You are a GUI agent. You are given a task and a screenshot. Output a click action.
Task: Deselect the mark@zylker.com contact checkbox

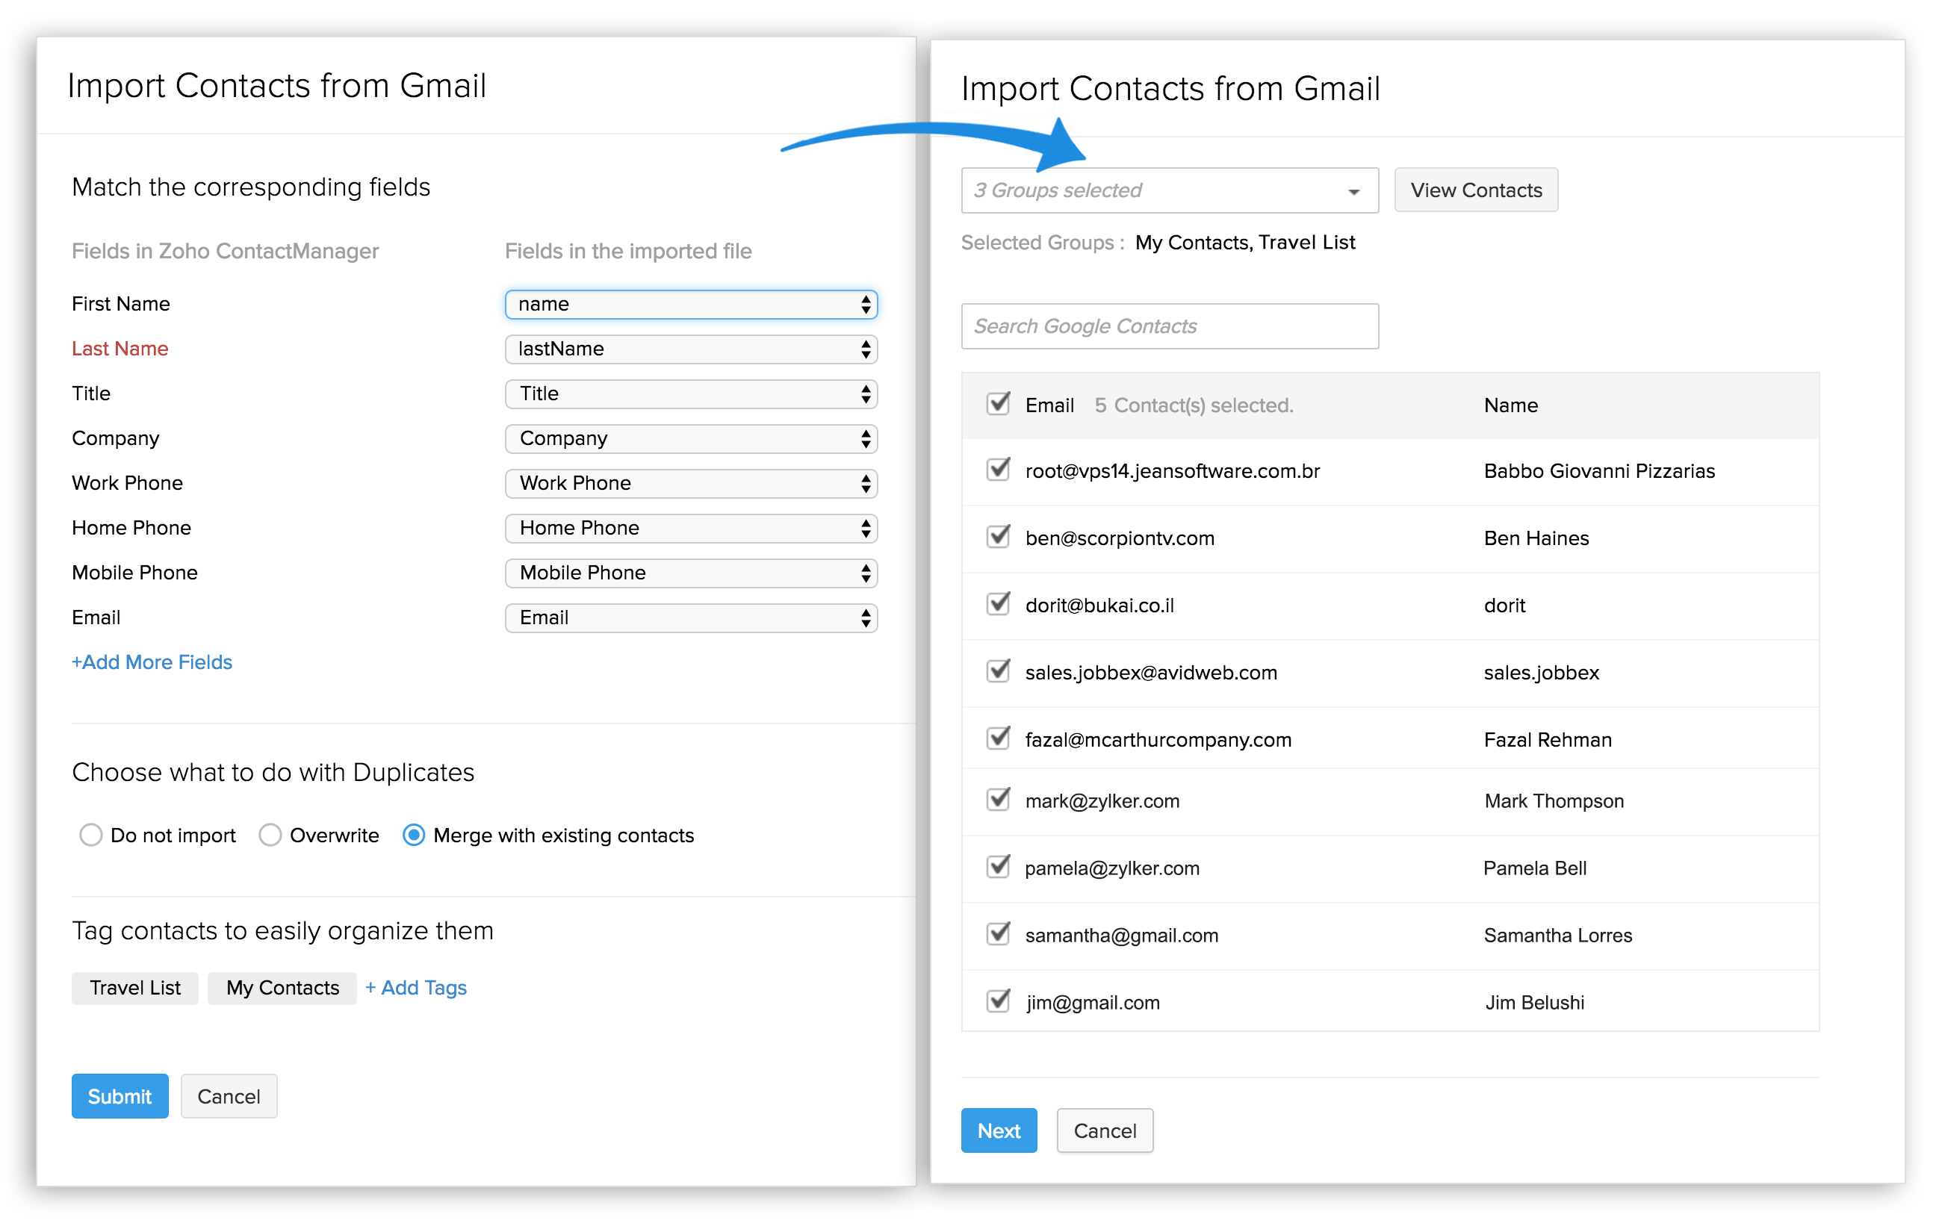[998, 799]
